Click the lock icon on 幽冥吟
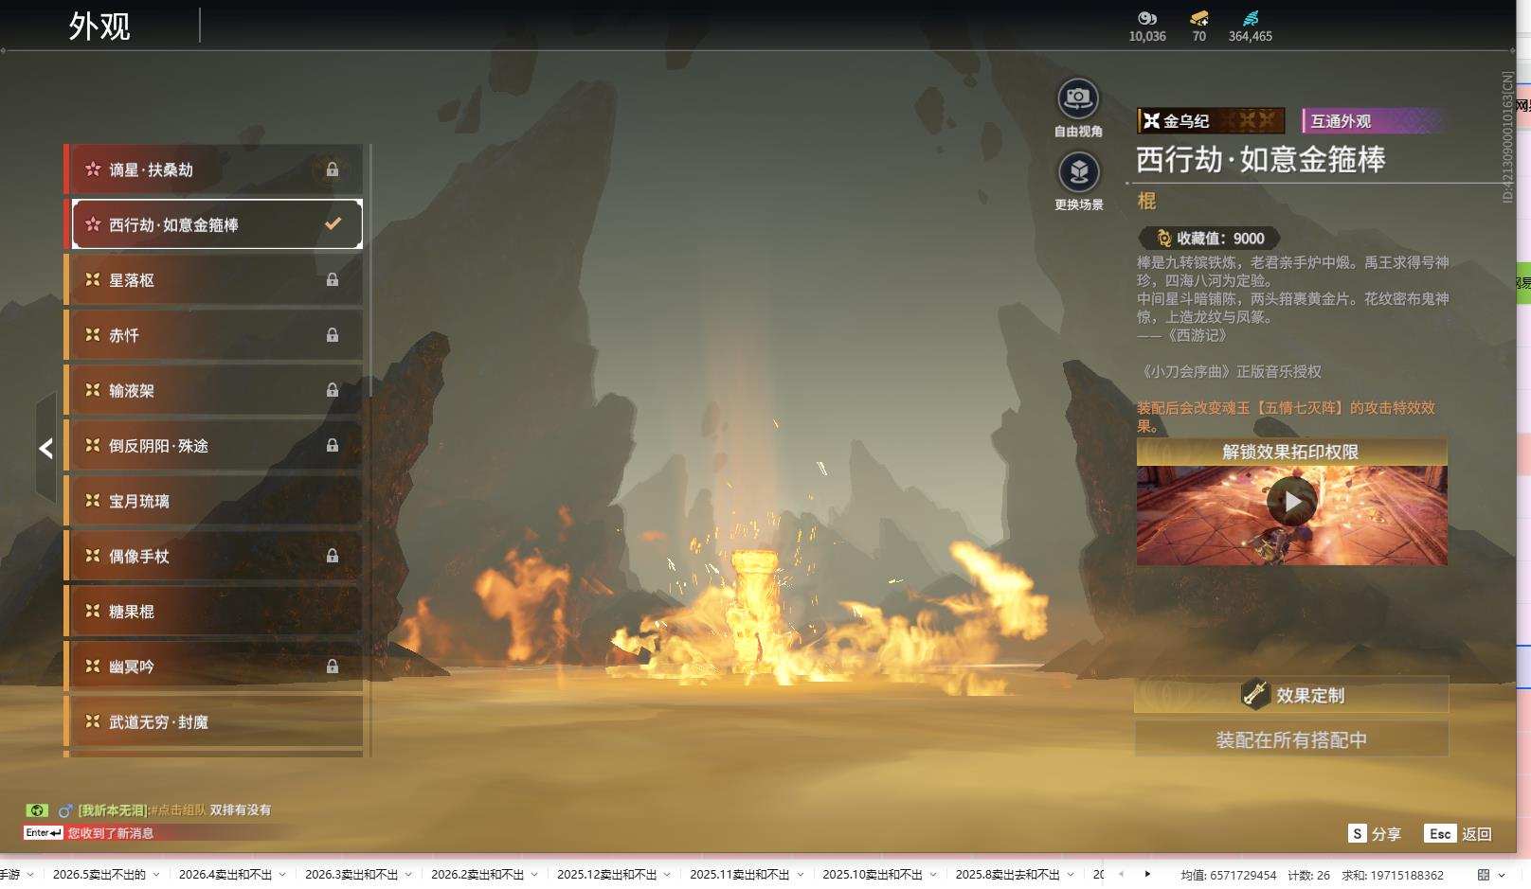This screenshot has height=889, width=1531. (x=333, y=667)
